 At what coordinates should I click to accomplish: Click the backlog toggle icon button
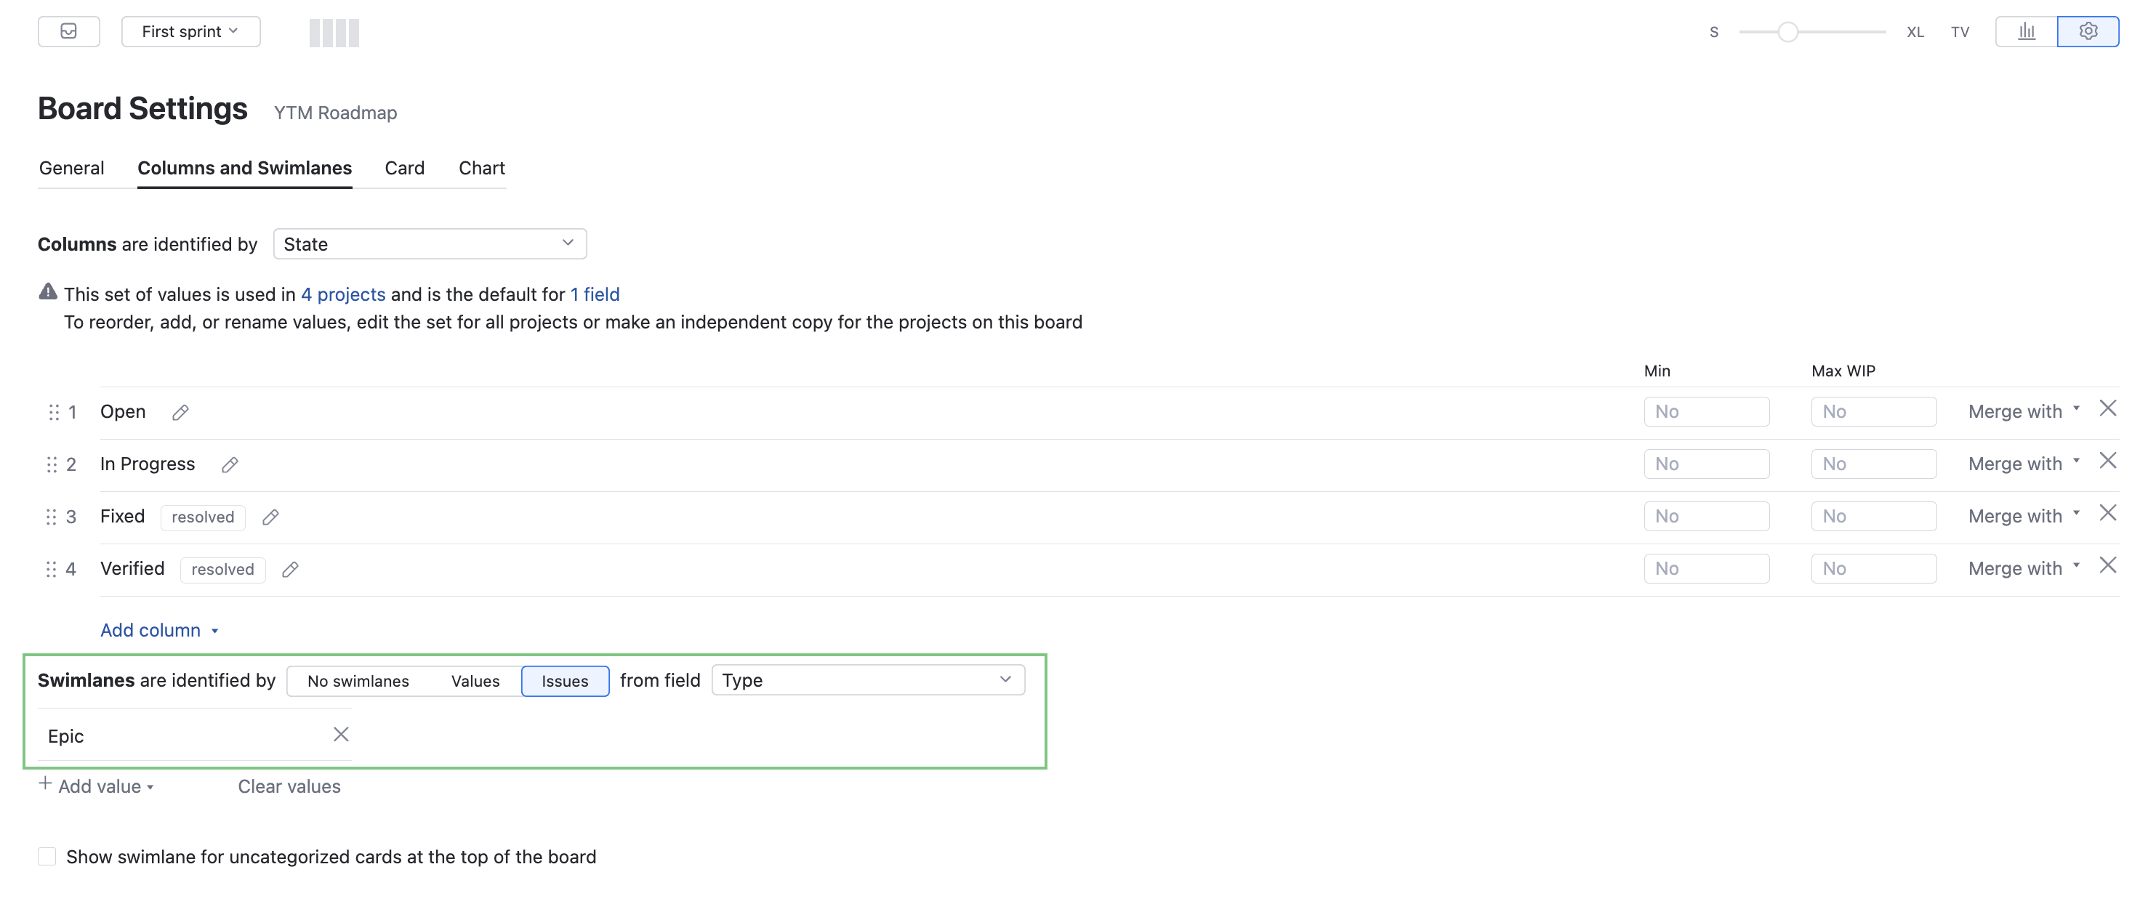(68, 32)
